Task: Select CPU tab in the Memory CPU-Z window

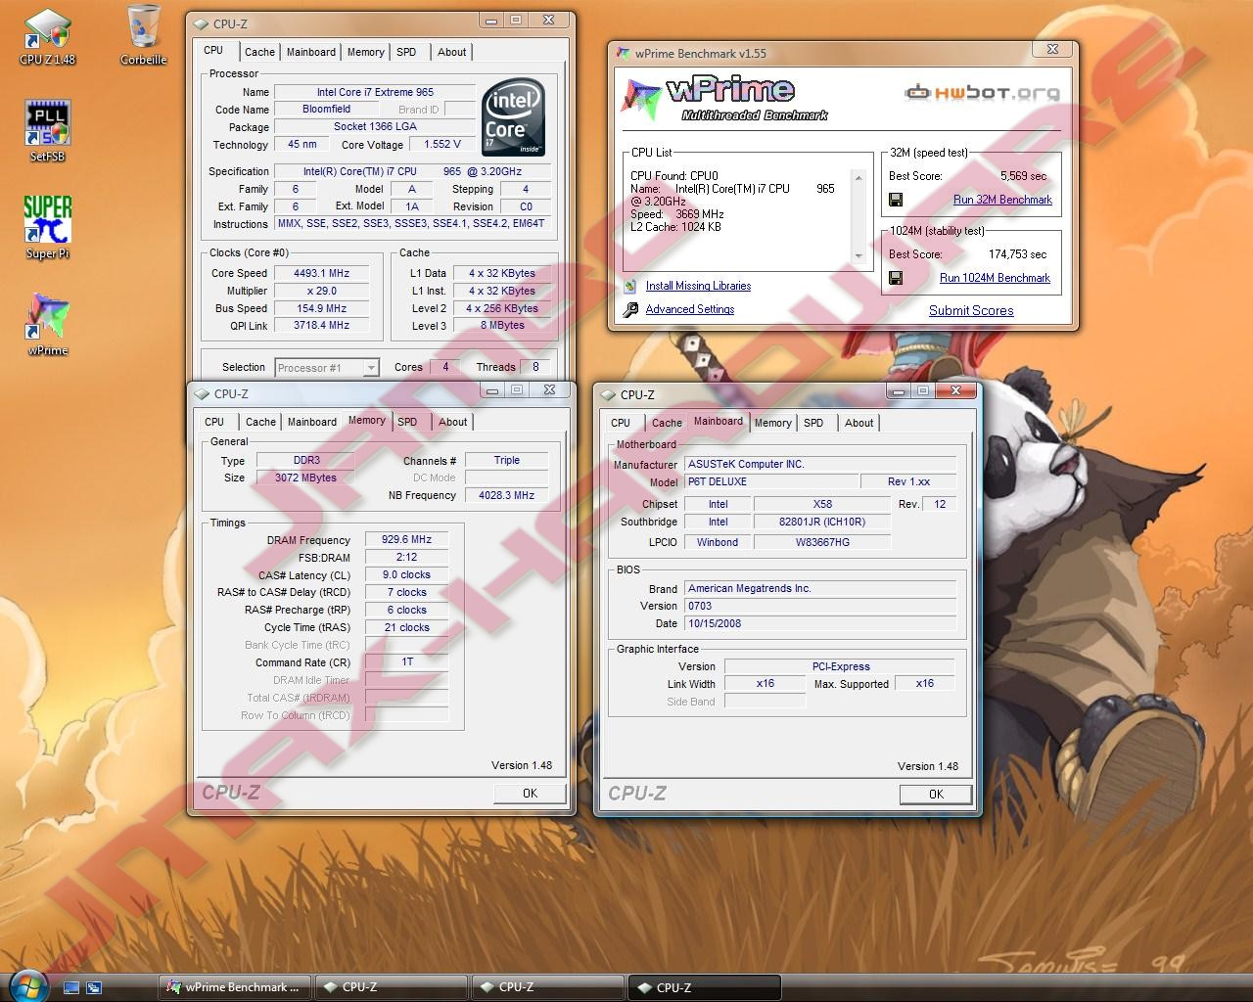Action: coord(214,422)
